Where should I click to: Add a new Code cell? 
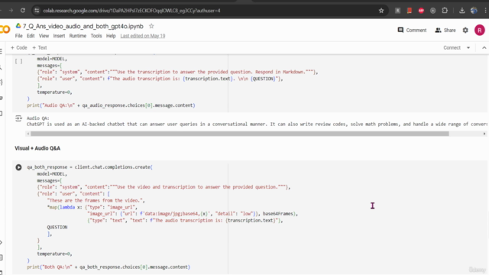(x=18, y=47)
